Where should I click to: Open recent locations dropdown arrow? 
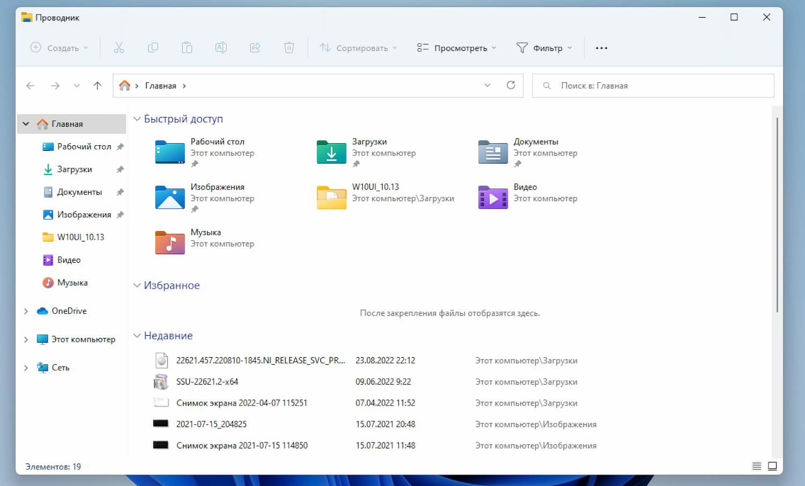point(77,86)
